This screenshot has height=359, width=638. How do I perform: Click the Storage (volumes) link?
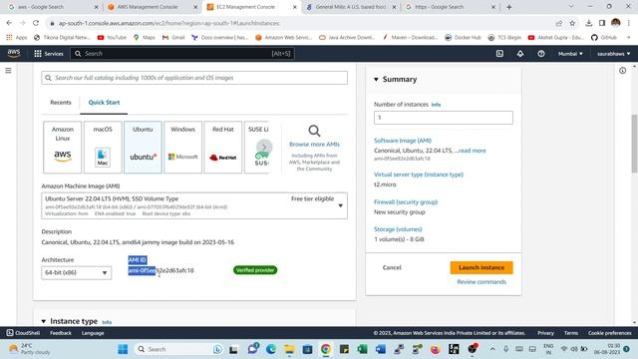[398, 229]
